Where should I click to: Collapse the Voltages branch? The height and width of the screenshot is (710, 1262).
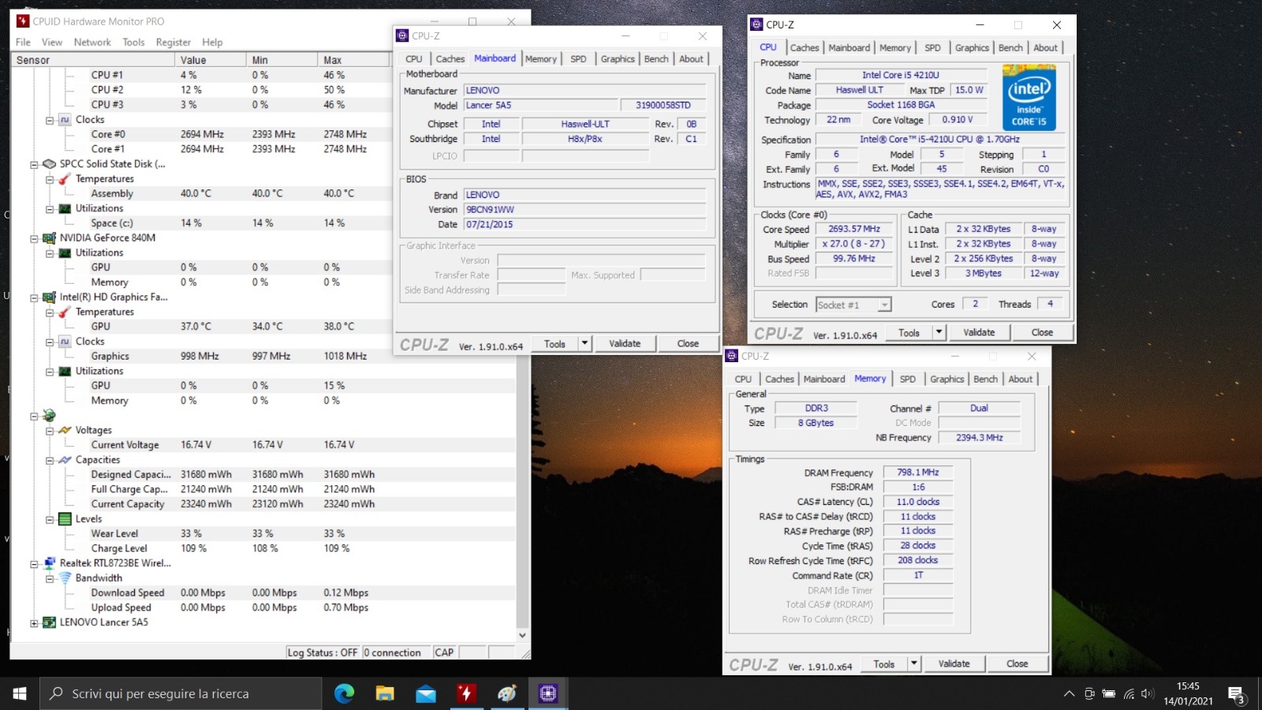[x=50, y=431]
